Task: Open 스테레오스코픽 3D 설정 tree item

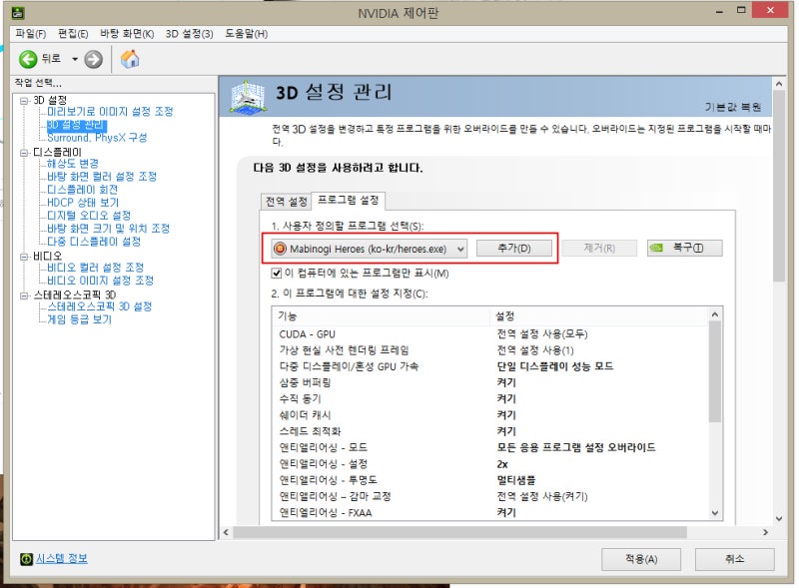Action: coord(99,306)
